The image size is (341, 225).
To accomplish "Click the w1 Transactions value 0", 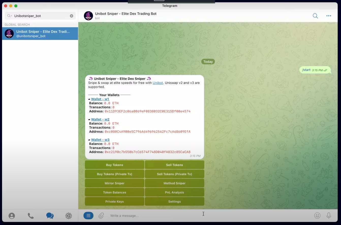I will (x=113, y=107).
